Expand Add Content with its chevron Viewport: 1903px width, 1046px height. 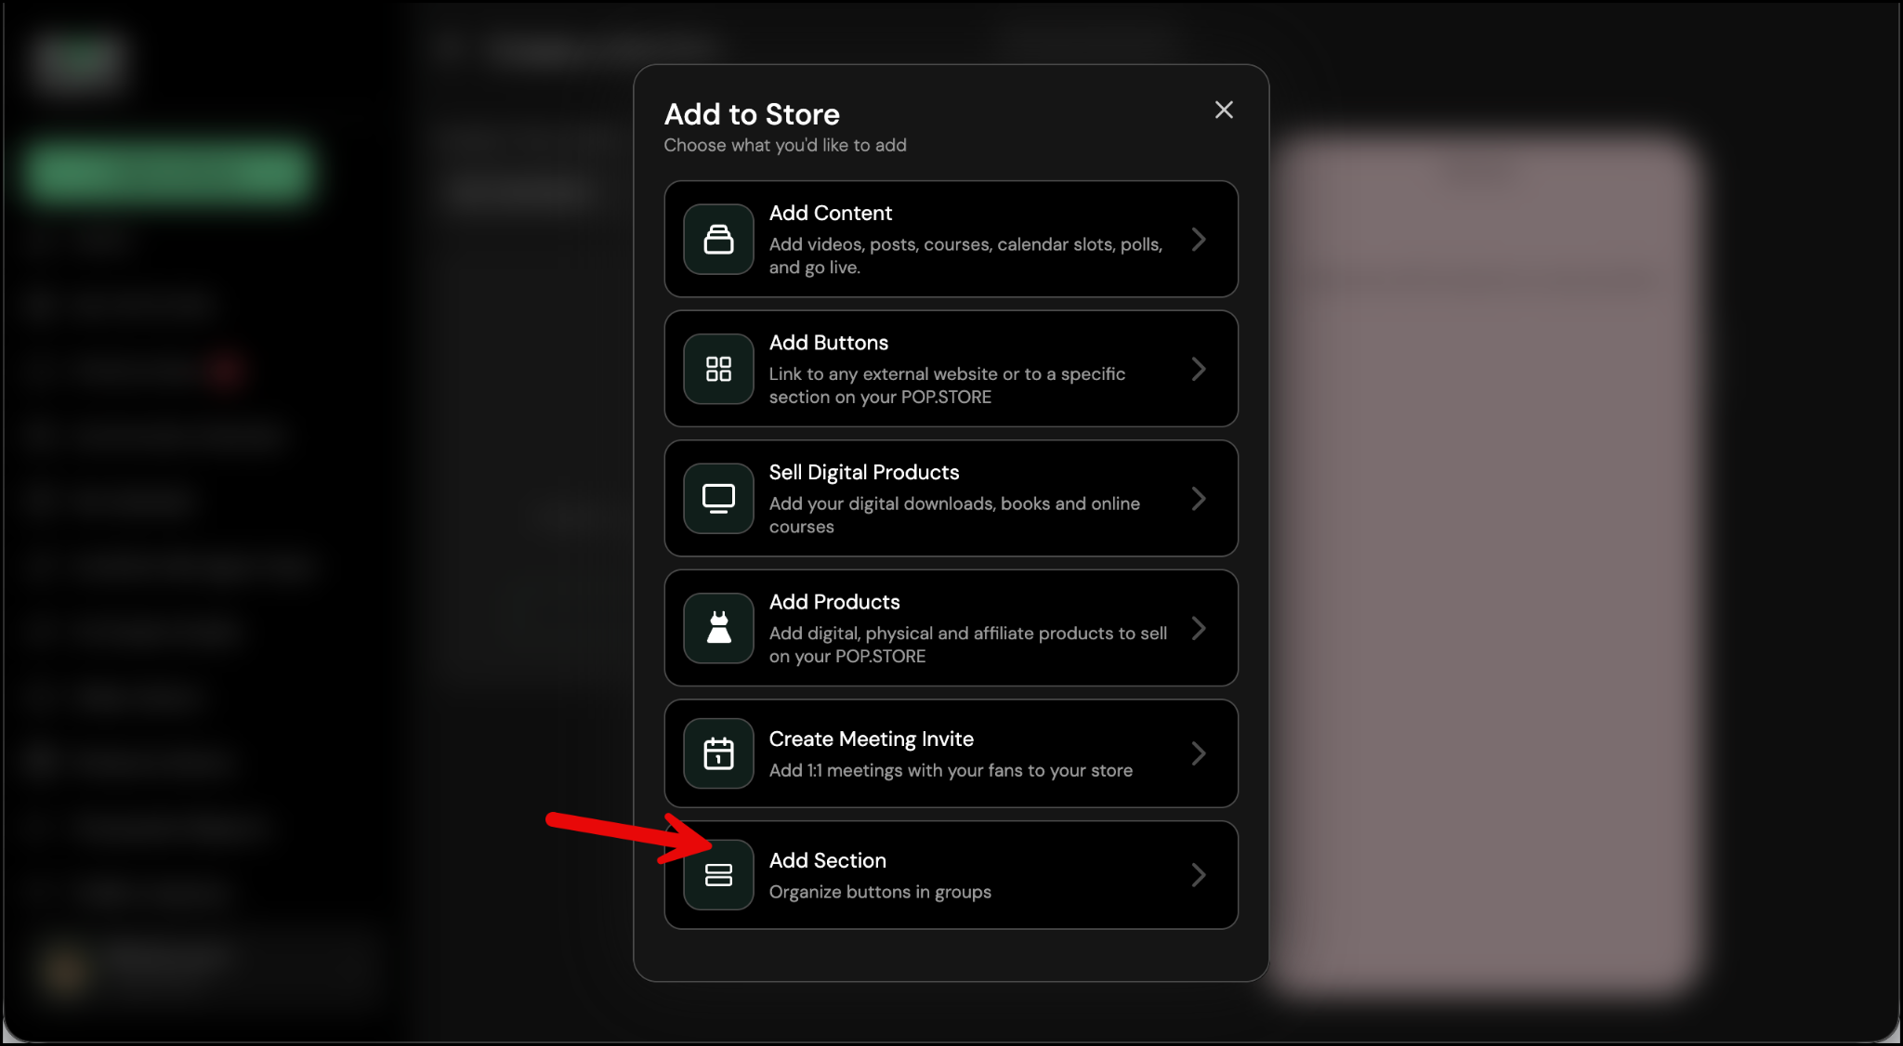(1199, 240)
